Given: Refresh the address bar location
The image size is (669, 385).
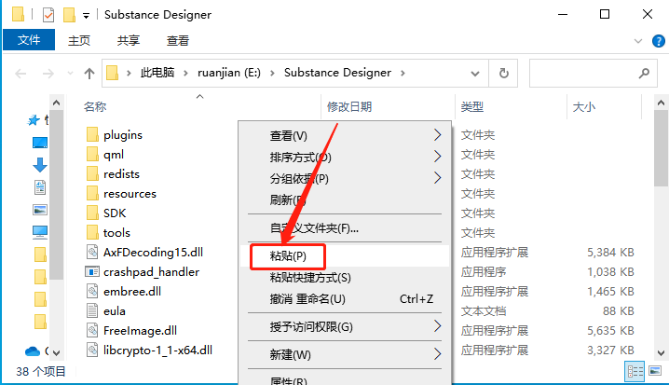Looking at the screenshot, I should tap(503, 74).
